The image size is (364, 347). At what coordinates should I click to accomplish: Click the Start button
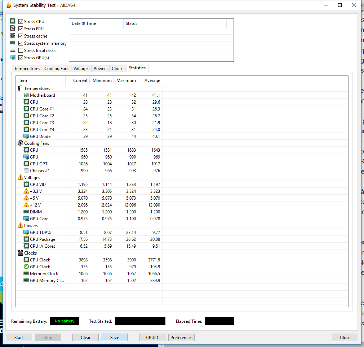pyautogui.click(x=19, y=337)
